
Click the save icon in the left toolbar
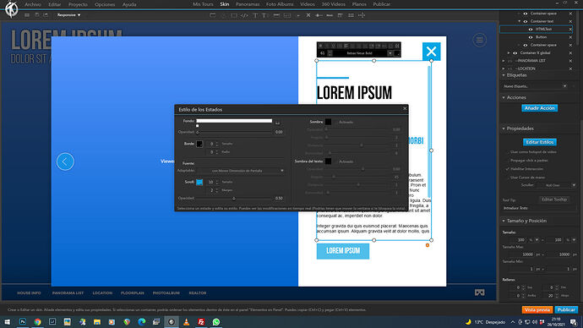[x=37, y=15]
